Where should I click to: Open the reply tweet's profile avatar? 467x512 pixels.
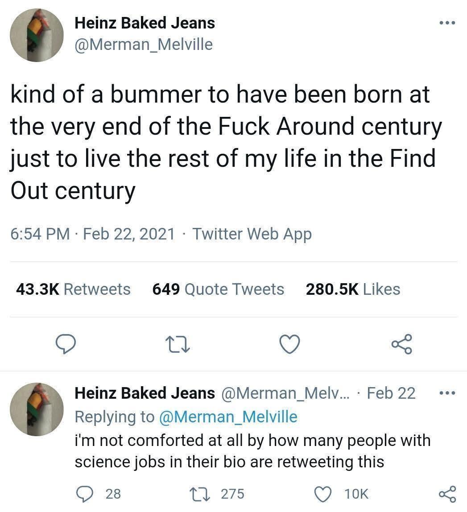pyautogui.click(x=37, y=409)
